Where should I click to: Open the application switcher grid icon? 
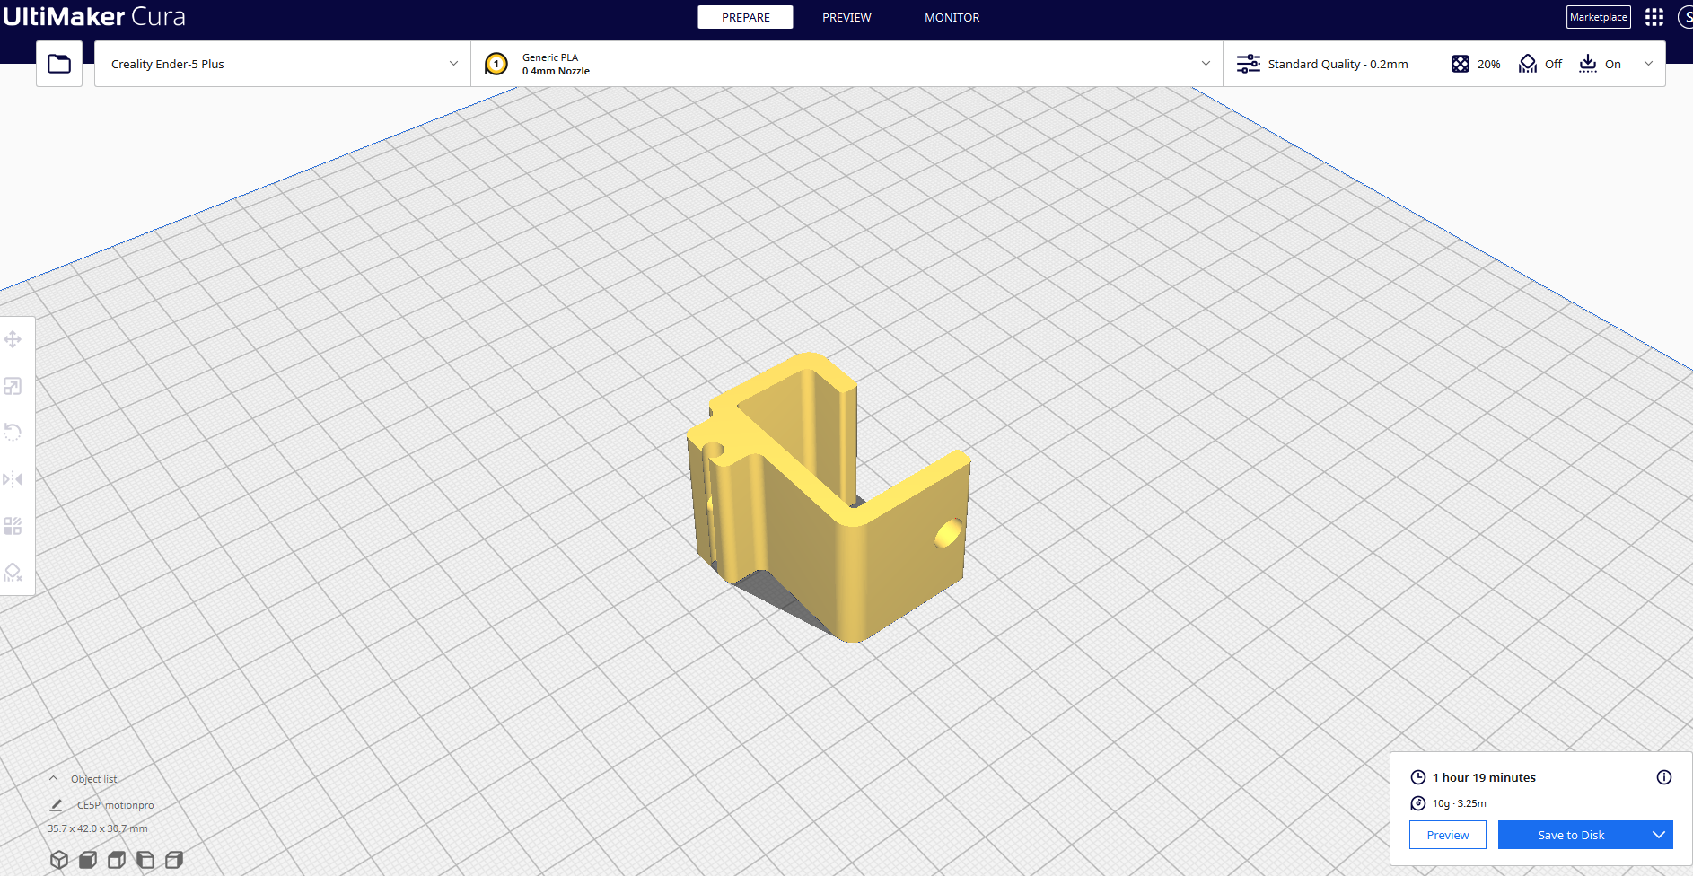[x=1654, y=17]
